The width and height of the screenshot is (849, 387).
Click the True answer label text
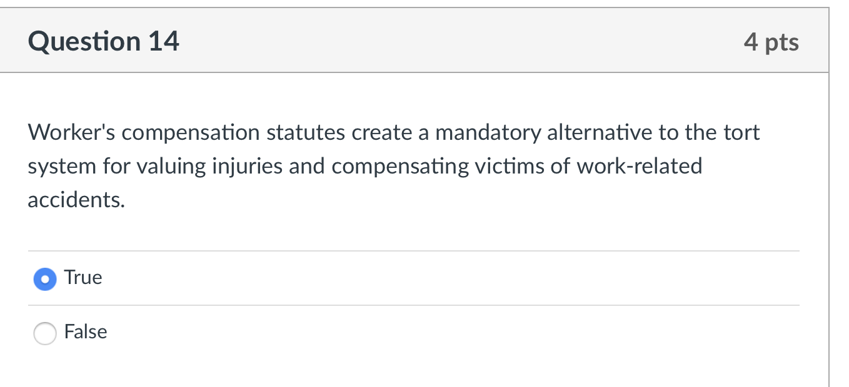point(82,277)
